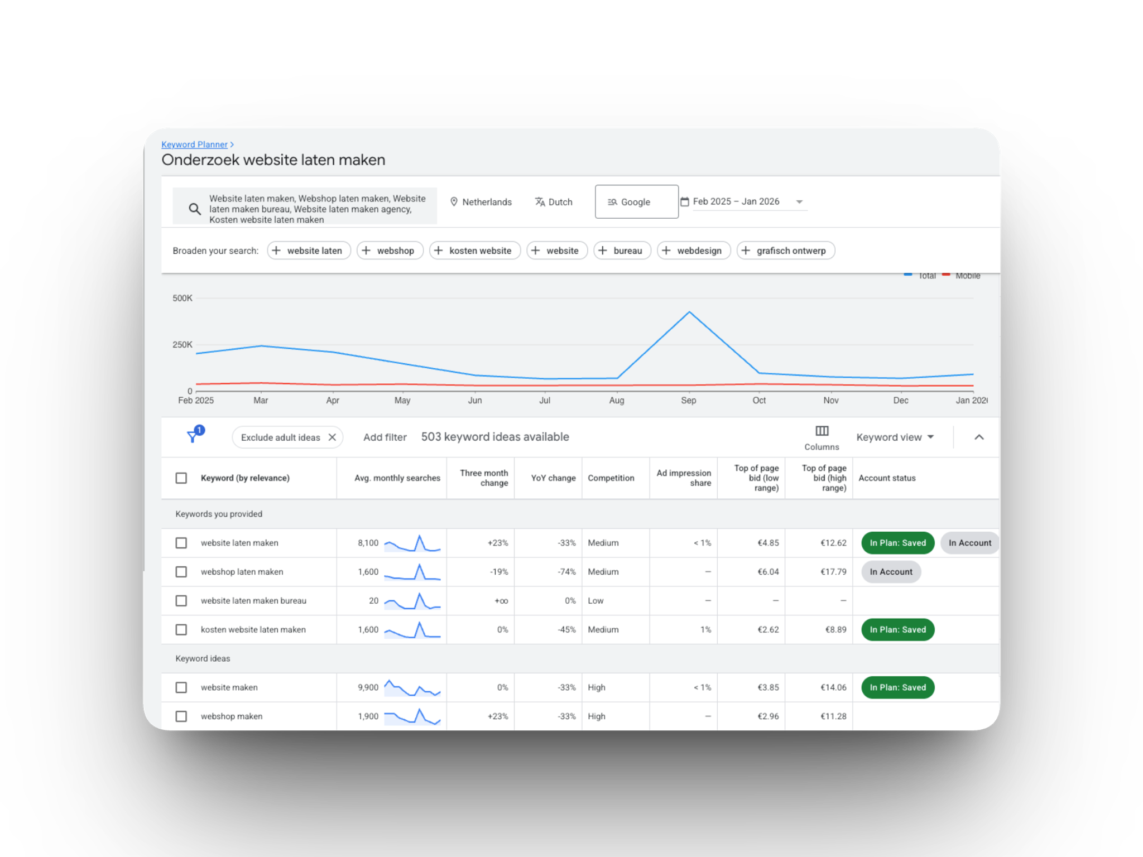1143x857 pixels.
Task: Click the calendar icon beside date range
Action: pos(685,201)
